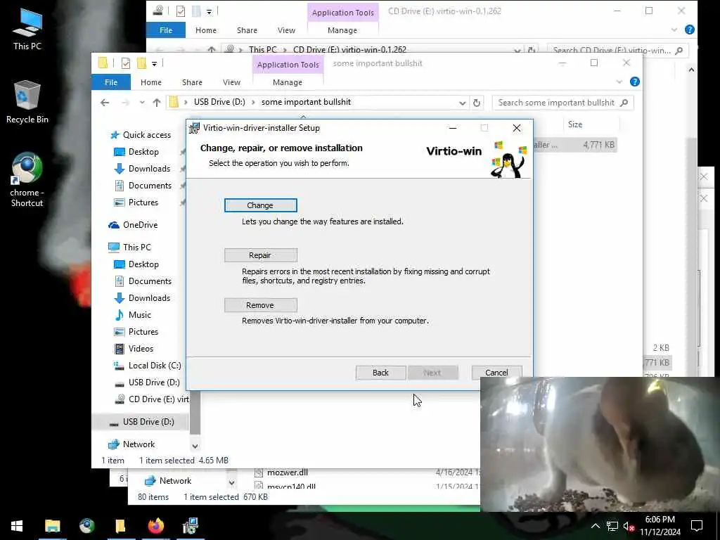Open Share tab in CD Drive window

coord(247,30)
